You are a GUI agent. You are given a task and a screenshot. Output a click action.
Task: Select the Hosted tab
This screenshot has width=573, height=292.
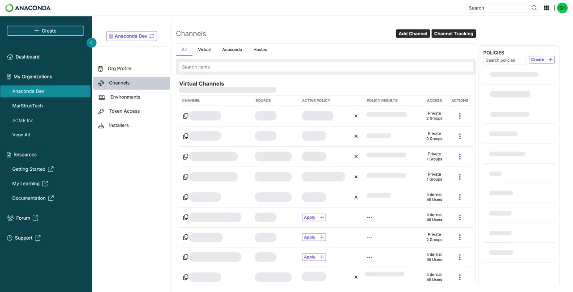(260, 50)
